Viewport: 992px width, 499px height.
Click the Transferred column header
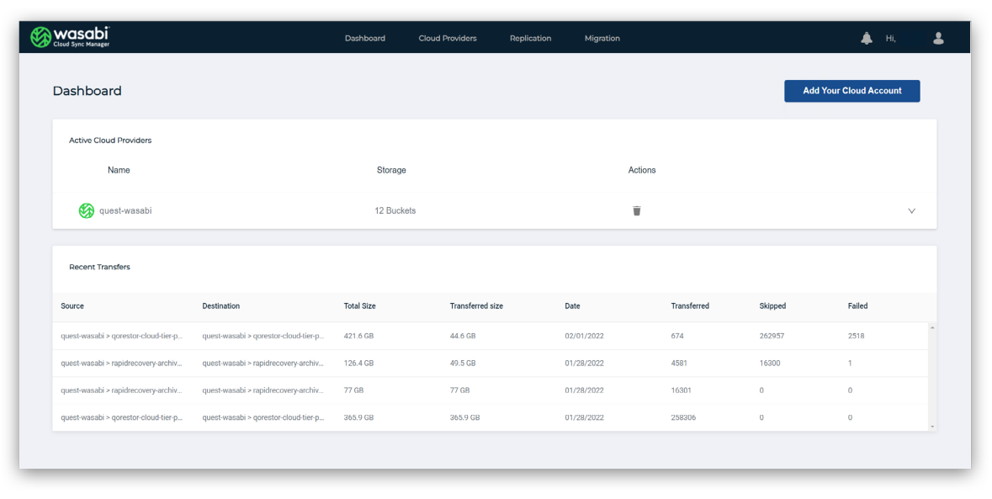point(690,306)
